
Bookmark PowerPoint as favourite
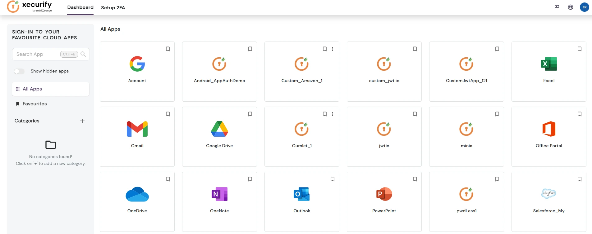[x=415, y=179]
